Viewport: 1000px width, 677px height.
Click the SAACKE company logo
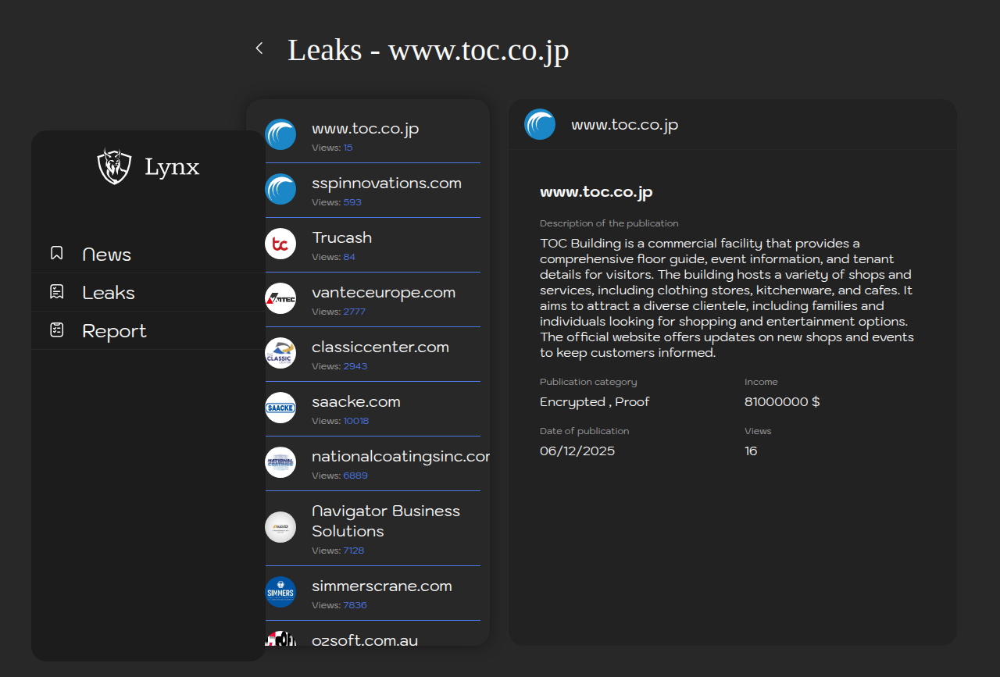point(280,408)
